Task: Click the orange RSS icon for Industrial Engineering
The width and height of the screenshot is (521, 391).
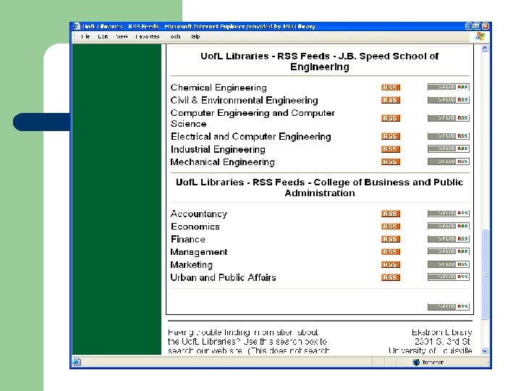Action: (391, 149)
